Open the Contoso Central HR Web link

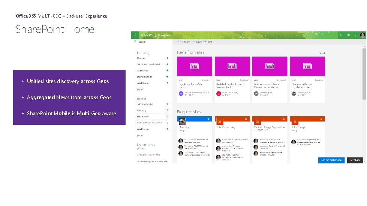[x=148, y=155]
